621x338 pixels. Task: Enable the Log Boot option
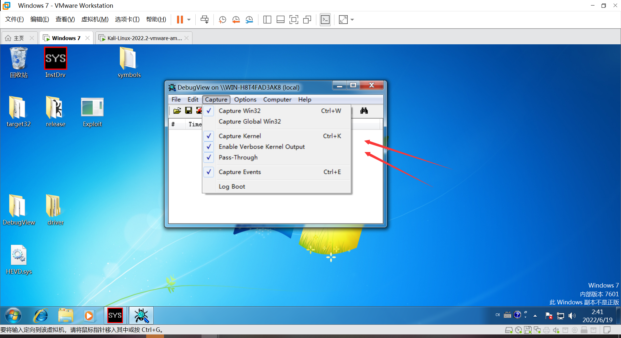tap(277, 187)
